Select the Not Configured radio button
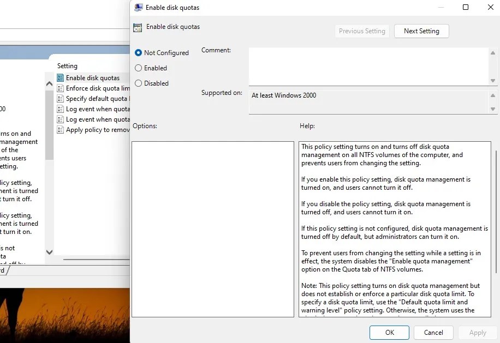This screenshot has height=343, width=500. [139, 52]
